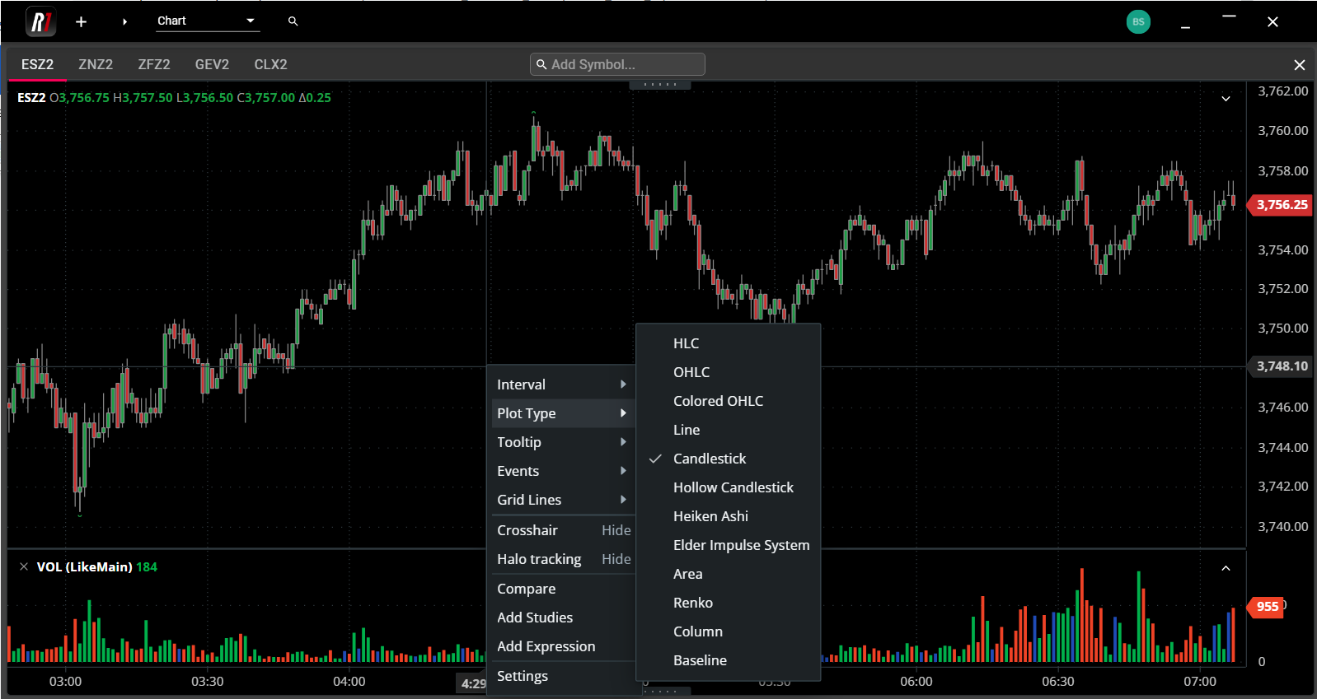Open the Plot Type submenu
This screenshot has width=1317, height=699.
point(563,413)
